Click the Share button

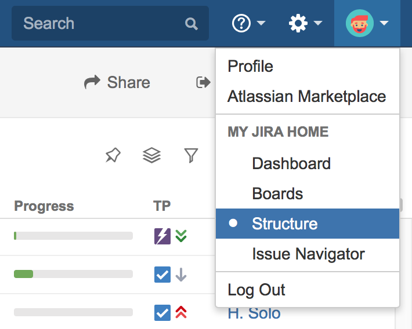117,82
